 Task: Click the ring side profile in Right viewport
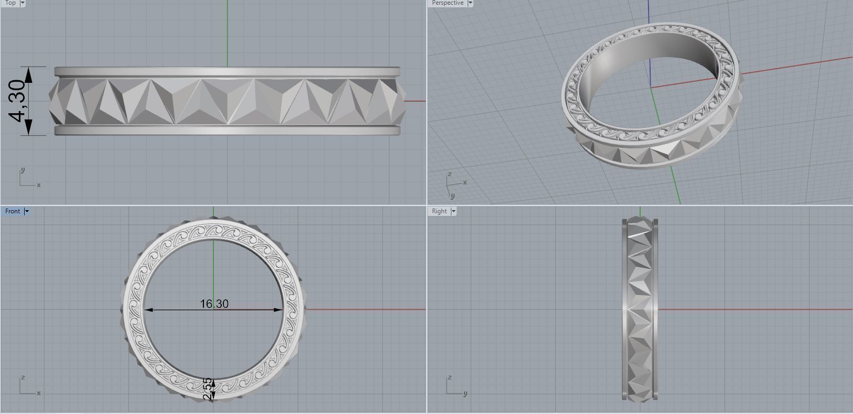tap(640, 309)
